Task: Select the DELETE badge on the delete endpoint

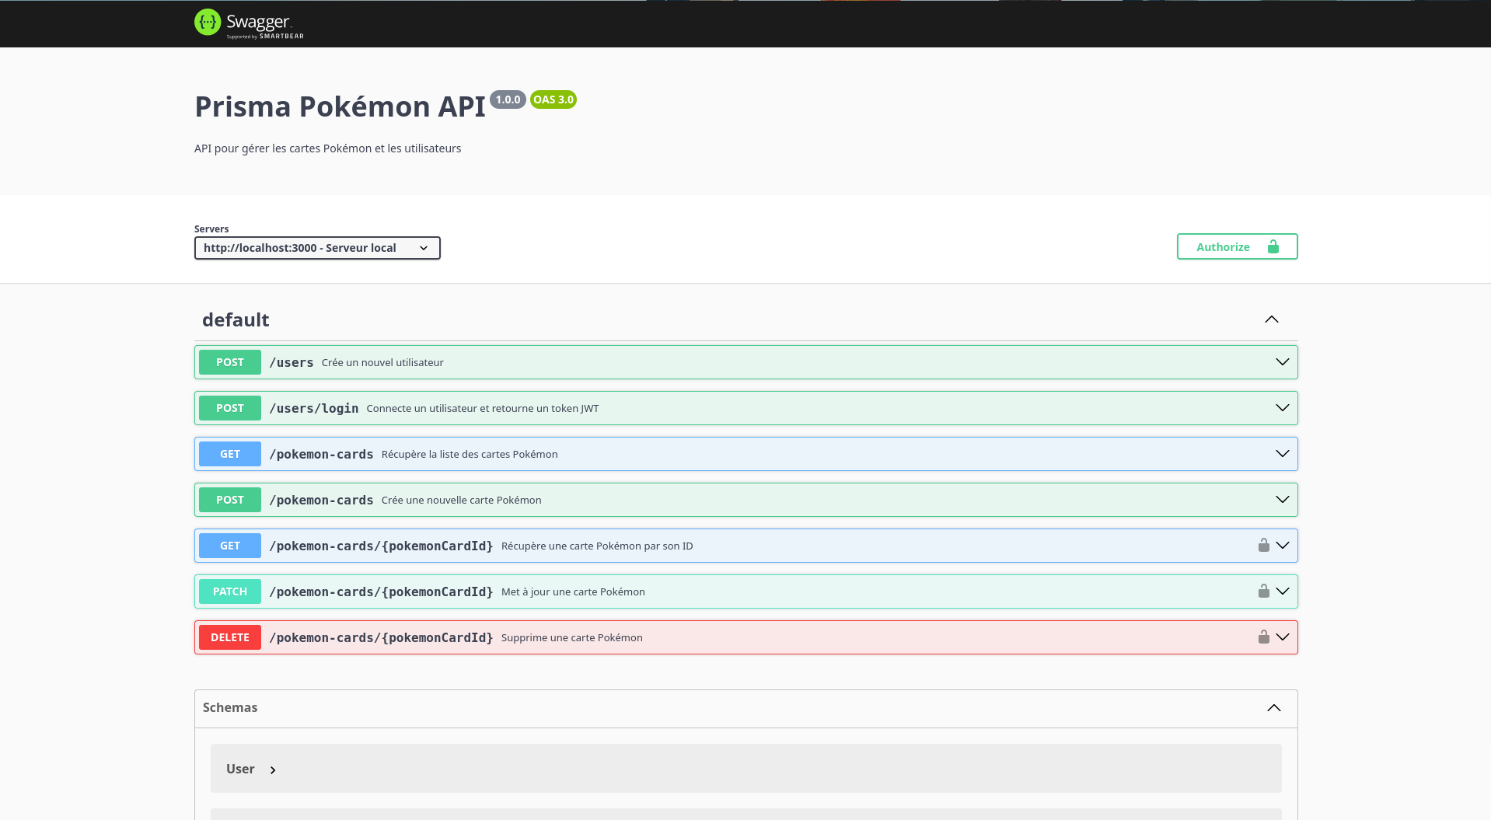Action: [x=229, y=637]
